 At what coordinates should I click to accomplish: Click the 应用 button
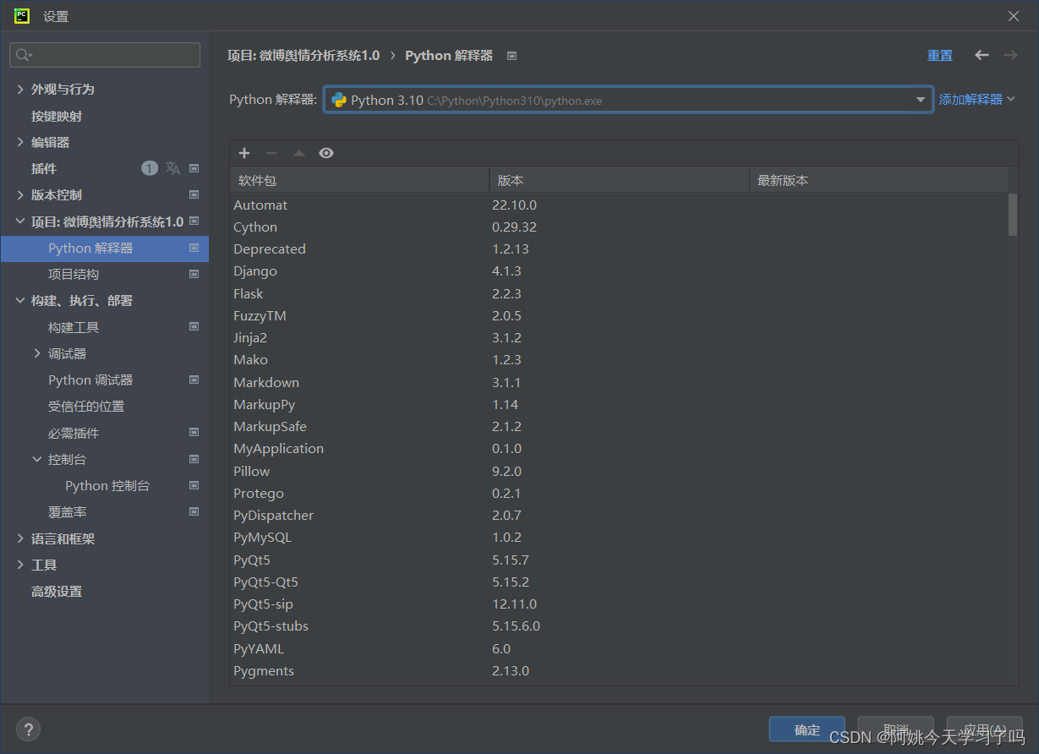tap(985, 729)
